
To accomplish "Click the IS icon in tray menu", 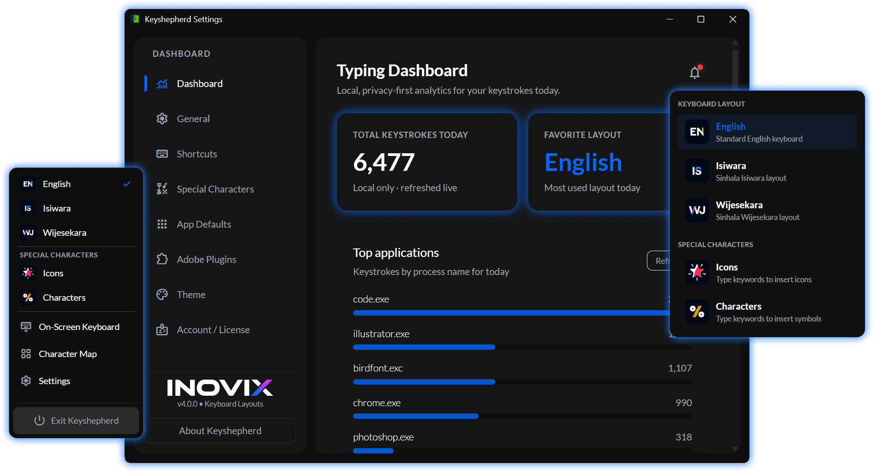I will click(x=28, y=208).
